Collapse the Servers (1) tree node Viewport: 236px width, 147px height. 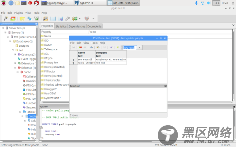point(5,32)
